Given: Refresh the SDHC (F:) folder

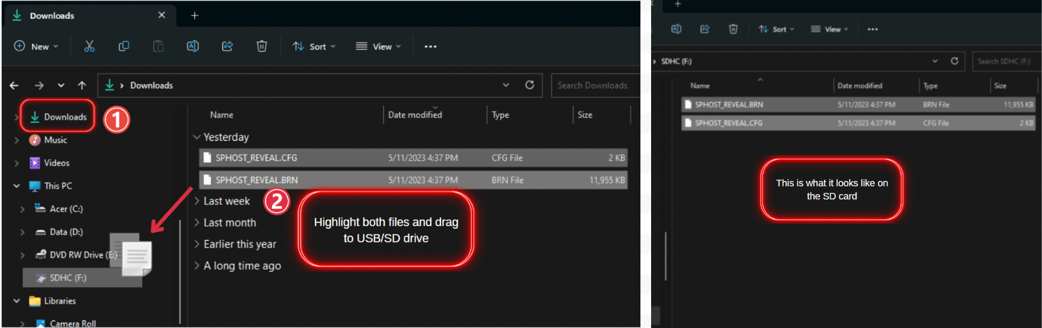Looking at the screenshot, I should pyautogui.click(x=954, y=61).
